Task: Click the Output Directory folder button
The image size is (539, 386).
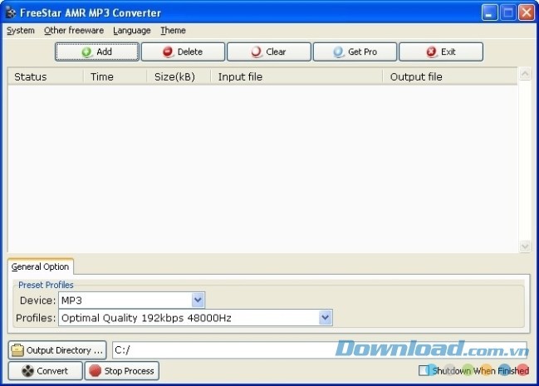Action: 57,350
